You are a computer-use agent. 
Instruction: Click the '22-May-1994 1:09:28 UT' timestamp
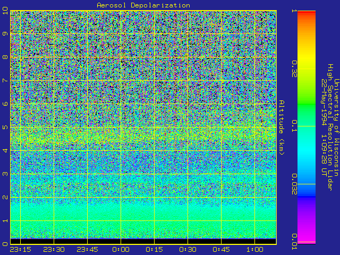coord(324,127)
